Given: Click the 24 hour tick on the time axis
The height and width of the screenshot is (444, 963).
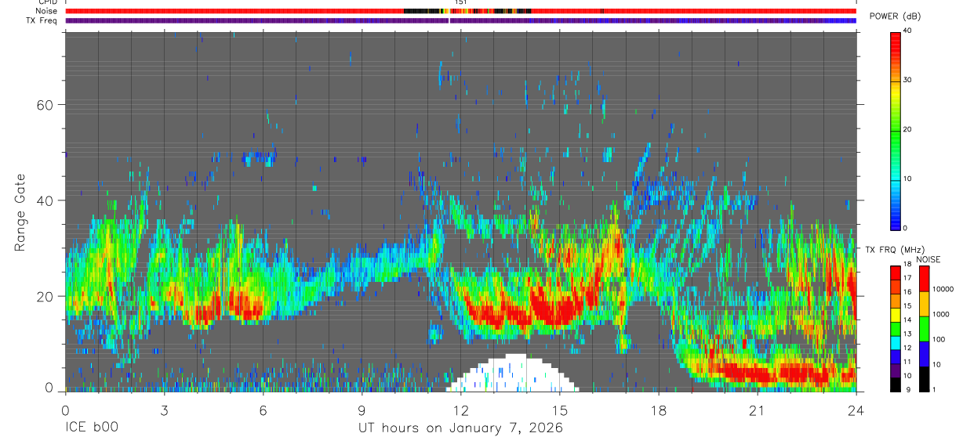Looking at the screenshot, I should coord(856,410).
